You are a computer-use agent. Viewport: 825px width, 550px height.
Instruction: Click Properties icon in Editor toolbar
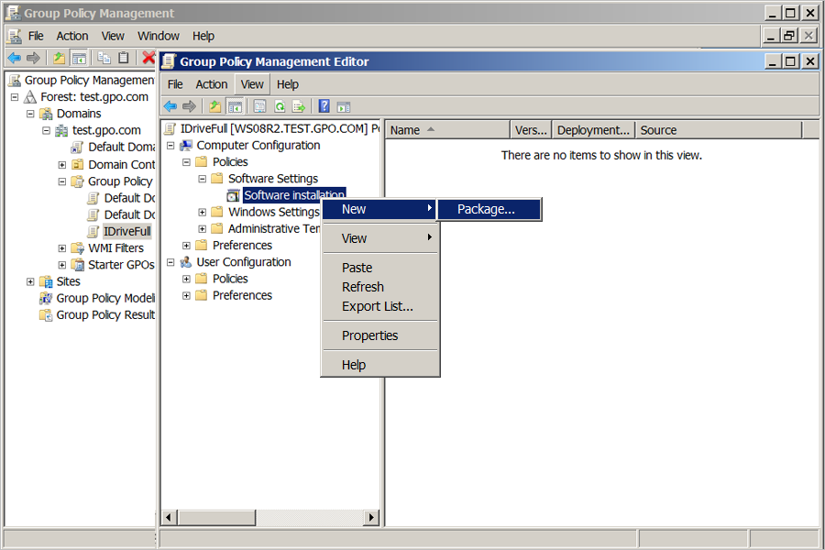[x=260, y=107]
